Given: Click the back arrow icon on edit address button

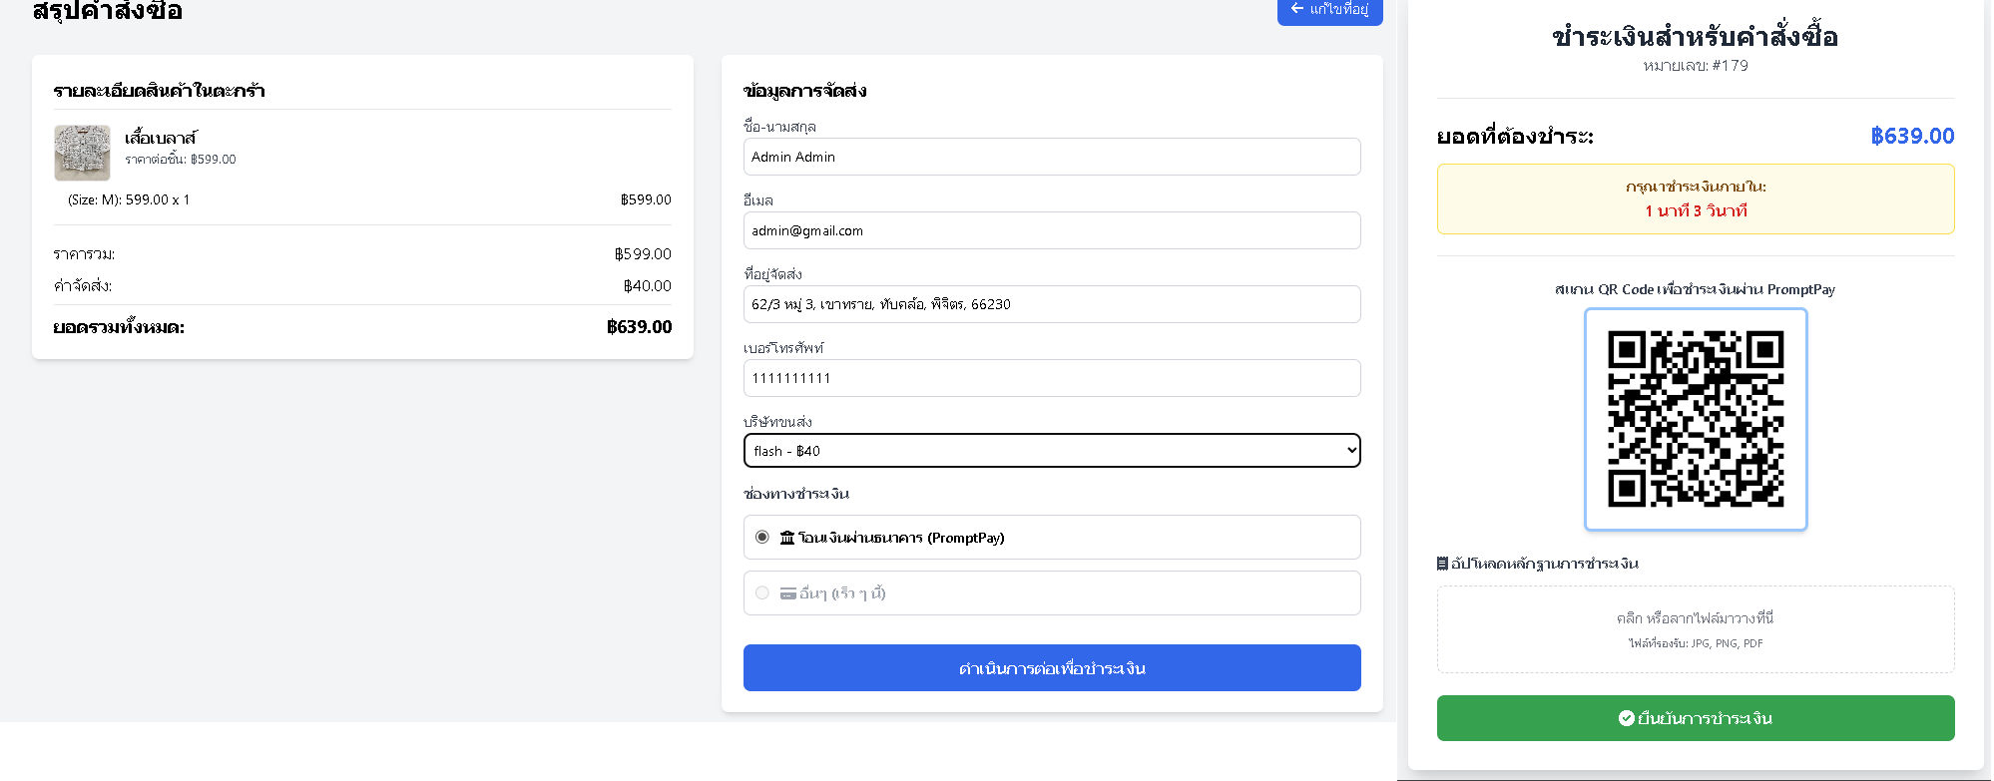Looking at the screenshot, I should [x=1296, y=9].
